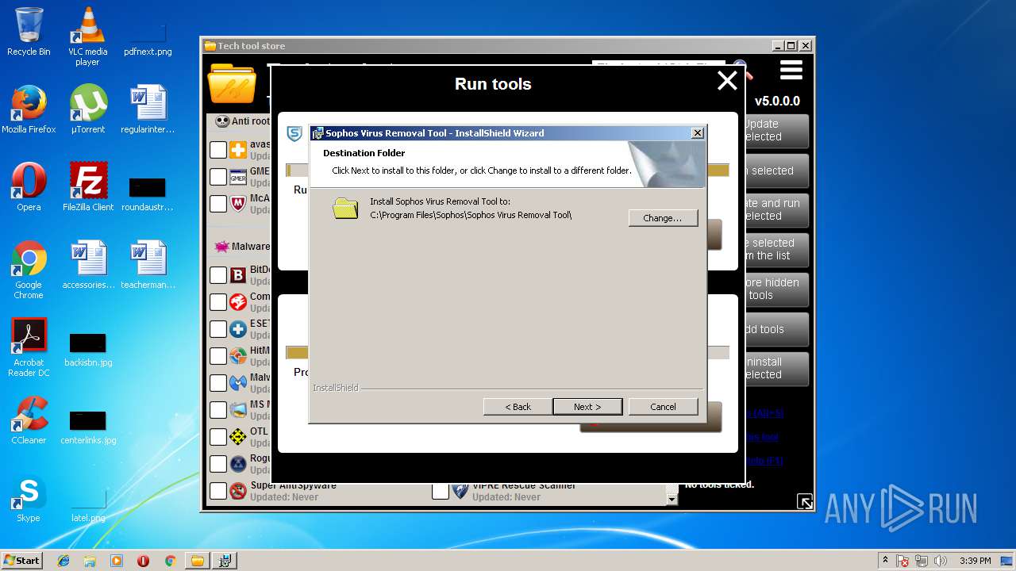
Task: Open the Recycle Bin desktop icon
Action: pyautogui.click(x=29, y=32)
